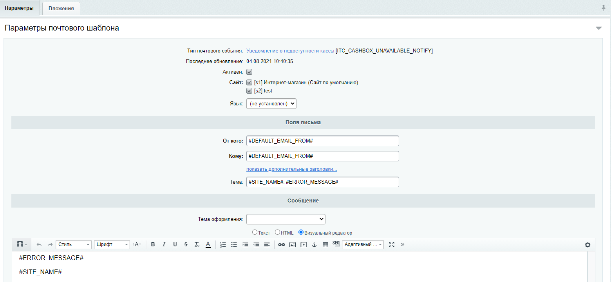
Task: Click the anchor icon in the toolbar
Action: (314, 244)
